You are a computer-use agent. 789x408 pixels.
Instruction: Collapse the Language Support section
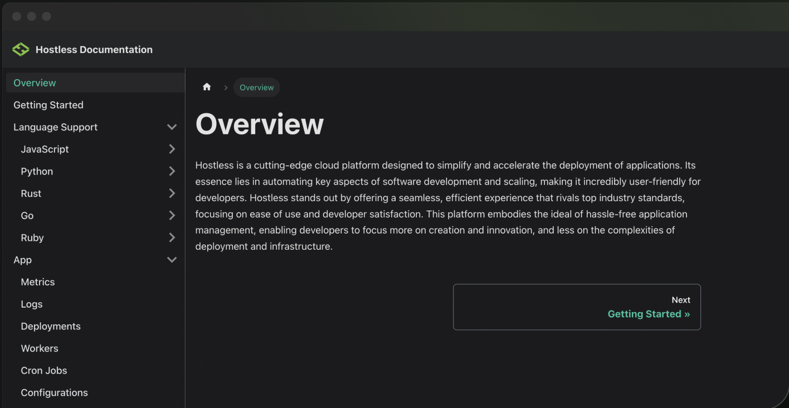click(172, 127)
